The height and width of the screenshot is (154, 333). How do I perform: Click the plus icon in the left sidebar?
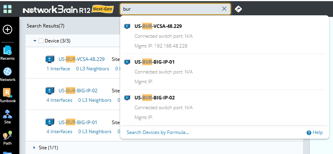tap(7, 29)
